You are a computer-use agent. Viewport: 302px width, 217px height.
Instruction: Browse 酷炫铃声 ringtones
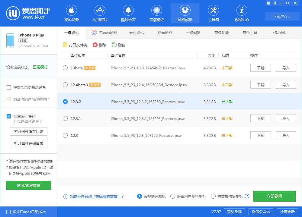tap(128, 13)
